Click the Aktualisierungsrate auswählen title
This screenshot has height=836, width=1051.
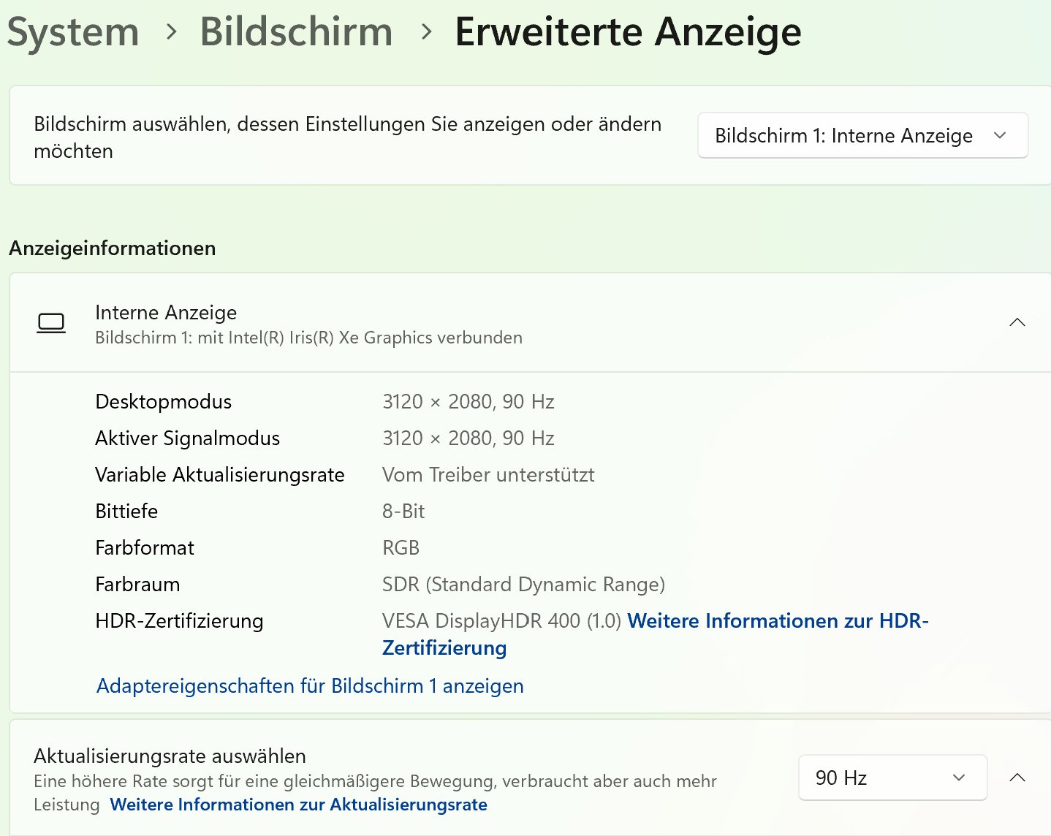pyautogui.click(x=170, y=756)
